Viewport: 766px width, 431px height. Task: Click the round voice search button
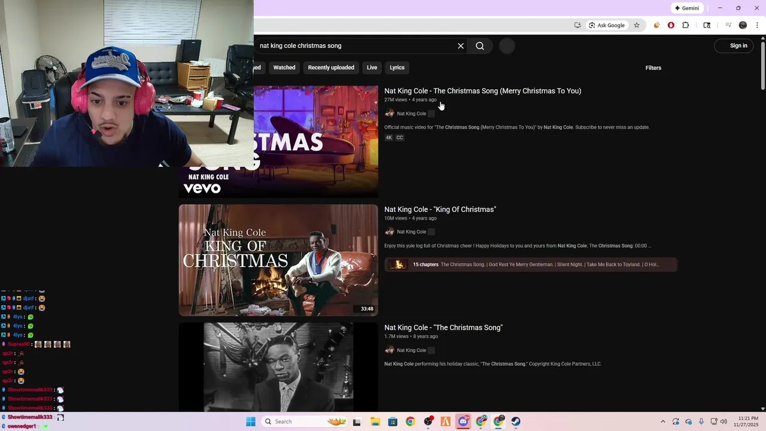[507, 46]
